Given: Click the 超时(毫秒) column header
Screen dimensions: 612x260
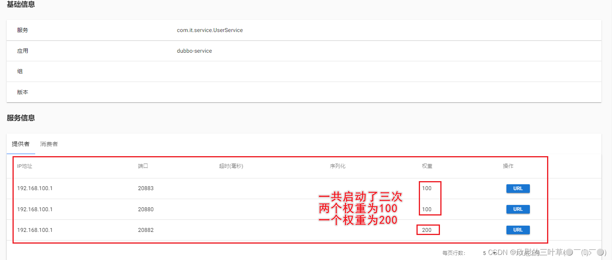Looking at the screenshot, I should (x=231, y=166).
